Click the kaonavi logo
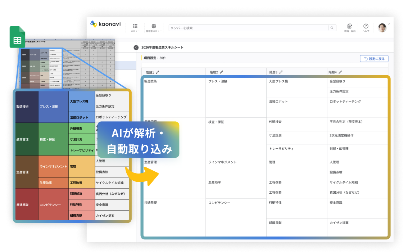Screen dimensions: 403x252 click(105, 24)
